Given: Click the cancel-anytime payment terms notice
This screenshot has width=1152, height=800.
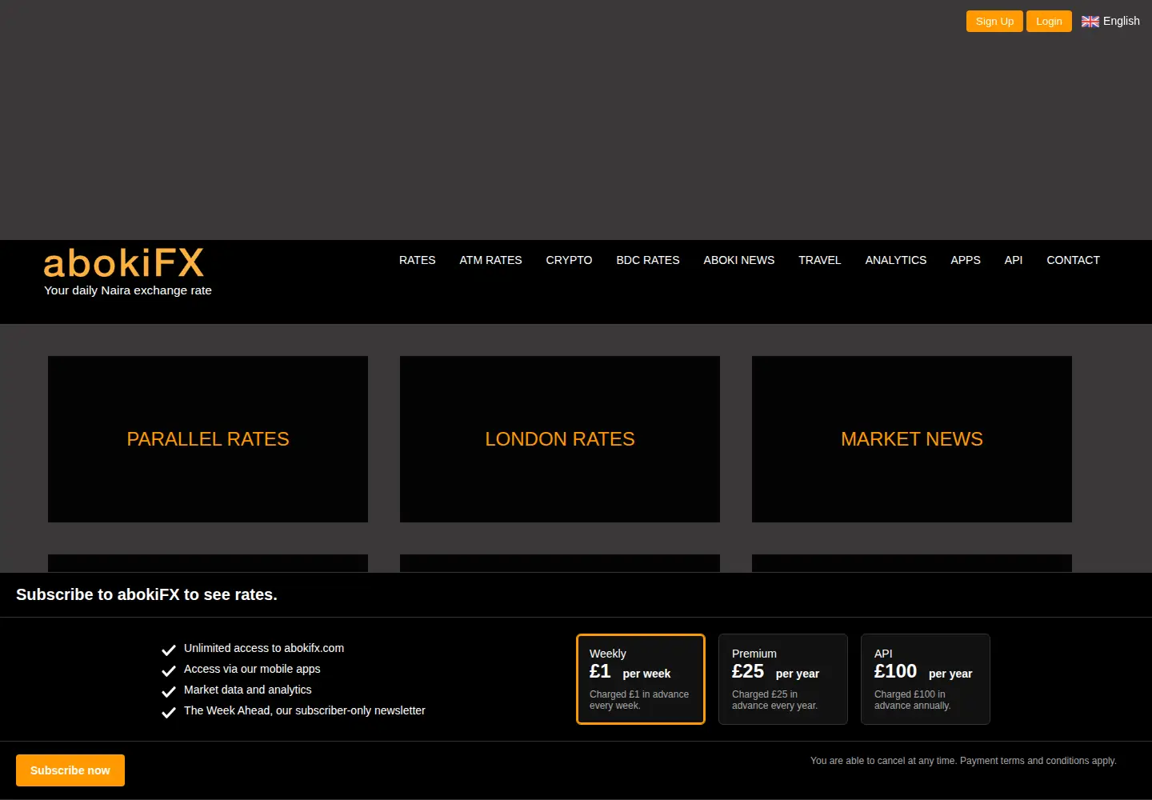Looking at the screenshot, I should [x=963, y=761].
